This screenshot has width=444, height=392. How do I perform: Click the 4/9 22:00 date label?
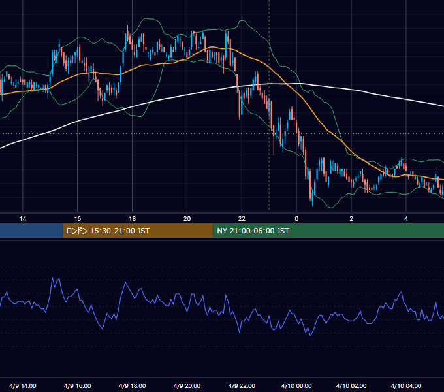242,385
